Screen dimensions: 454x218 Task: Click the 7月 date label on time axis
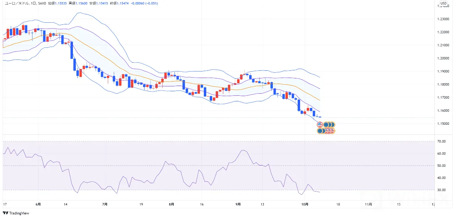click(105, 204)
